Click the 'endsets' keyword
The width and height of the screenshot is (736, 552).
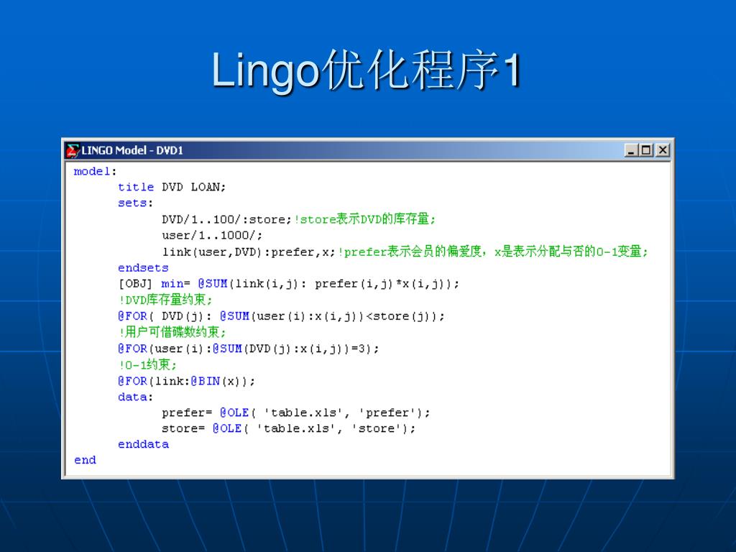click(143, 268)
